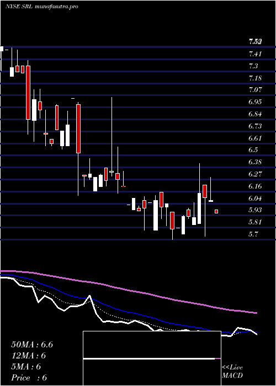
Task: Click the NYSE SRL munafasutra.pro title text
Action: tap(41, 7)
